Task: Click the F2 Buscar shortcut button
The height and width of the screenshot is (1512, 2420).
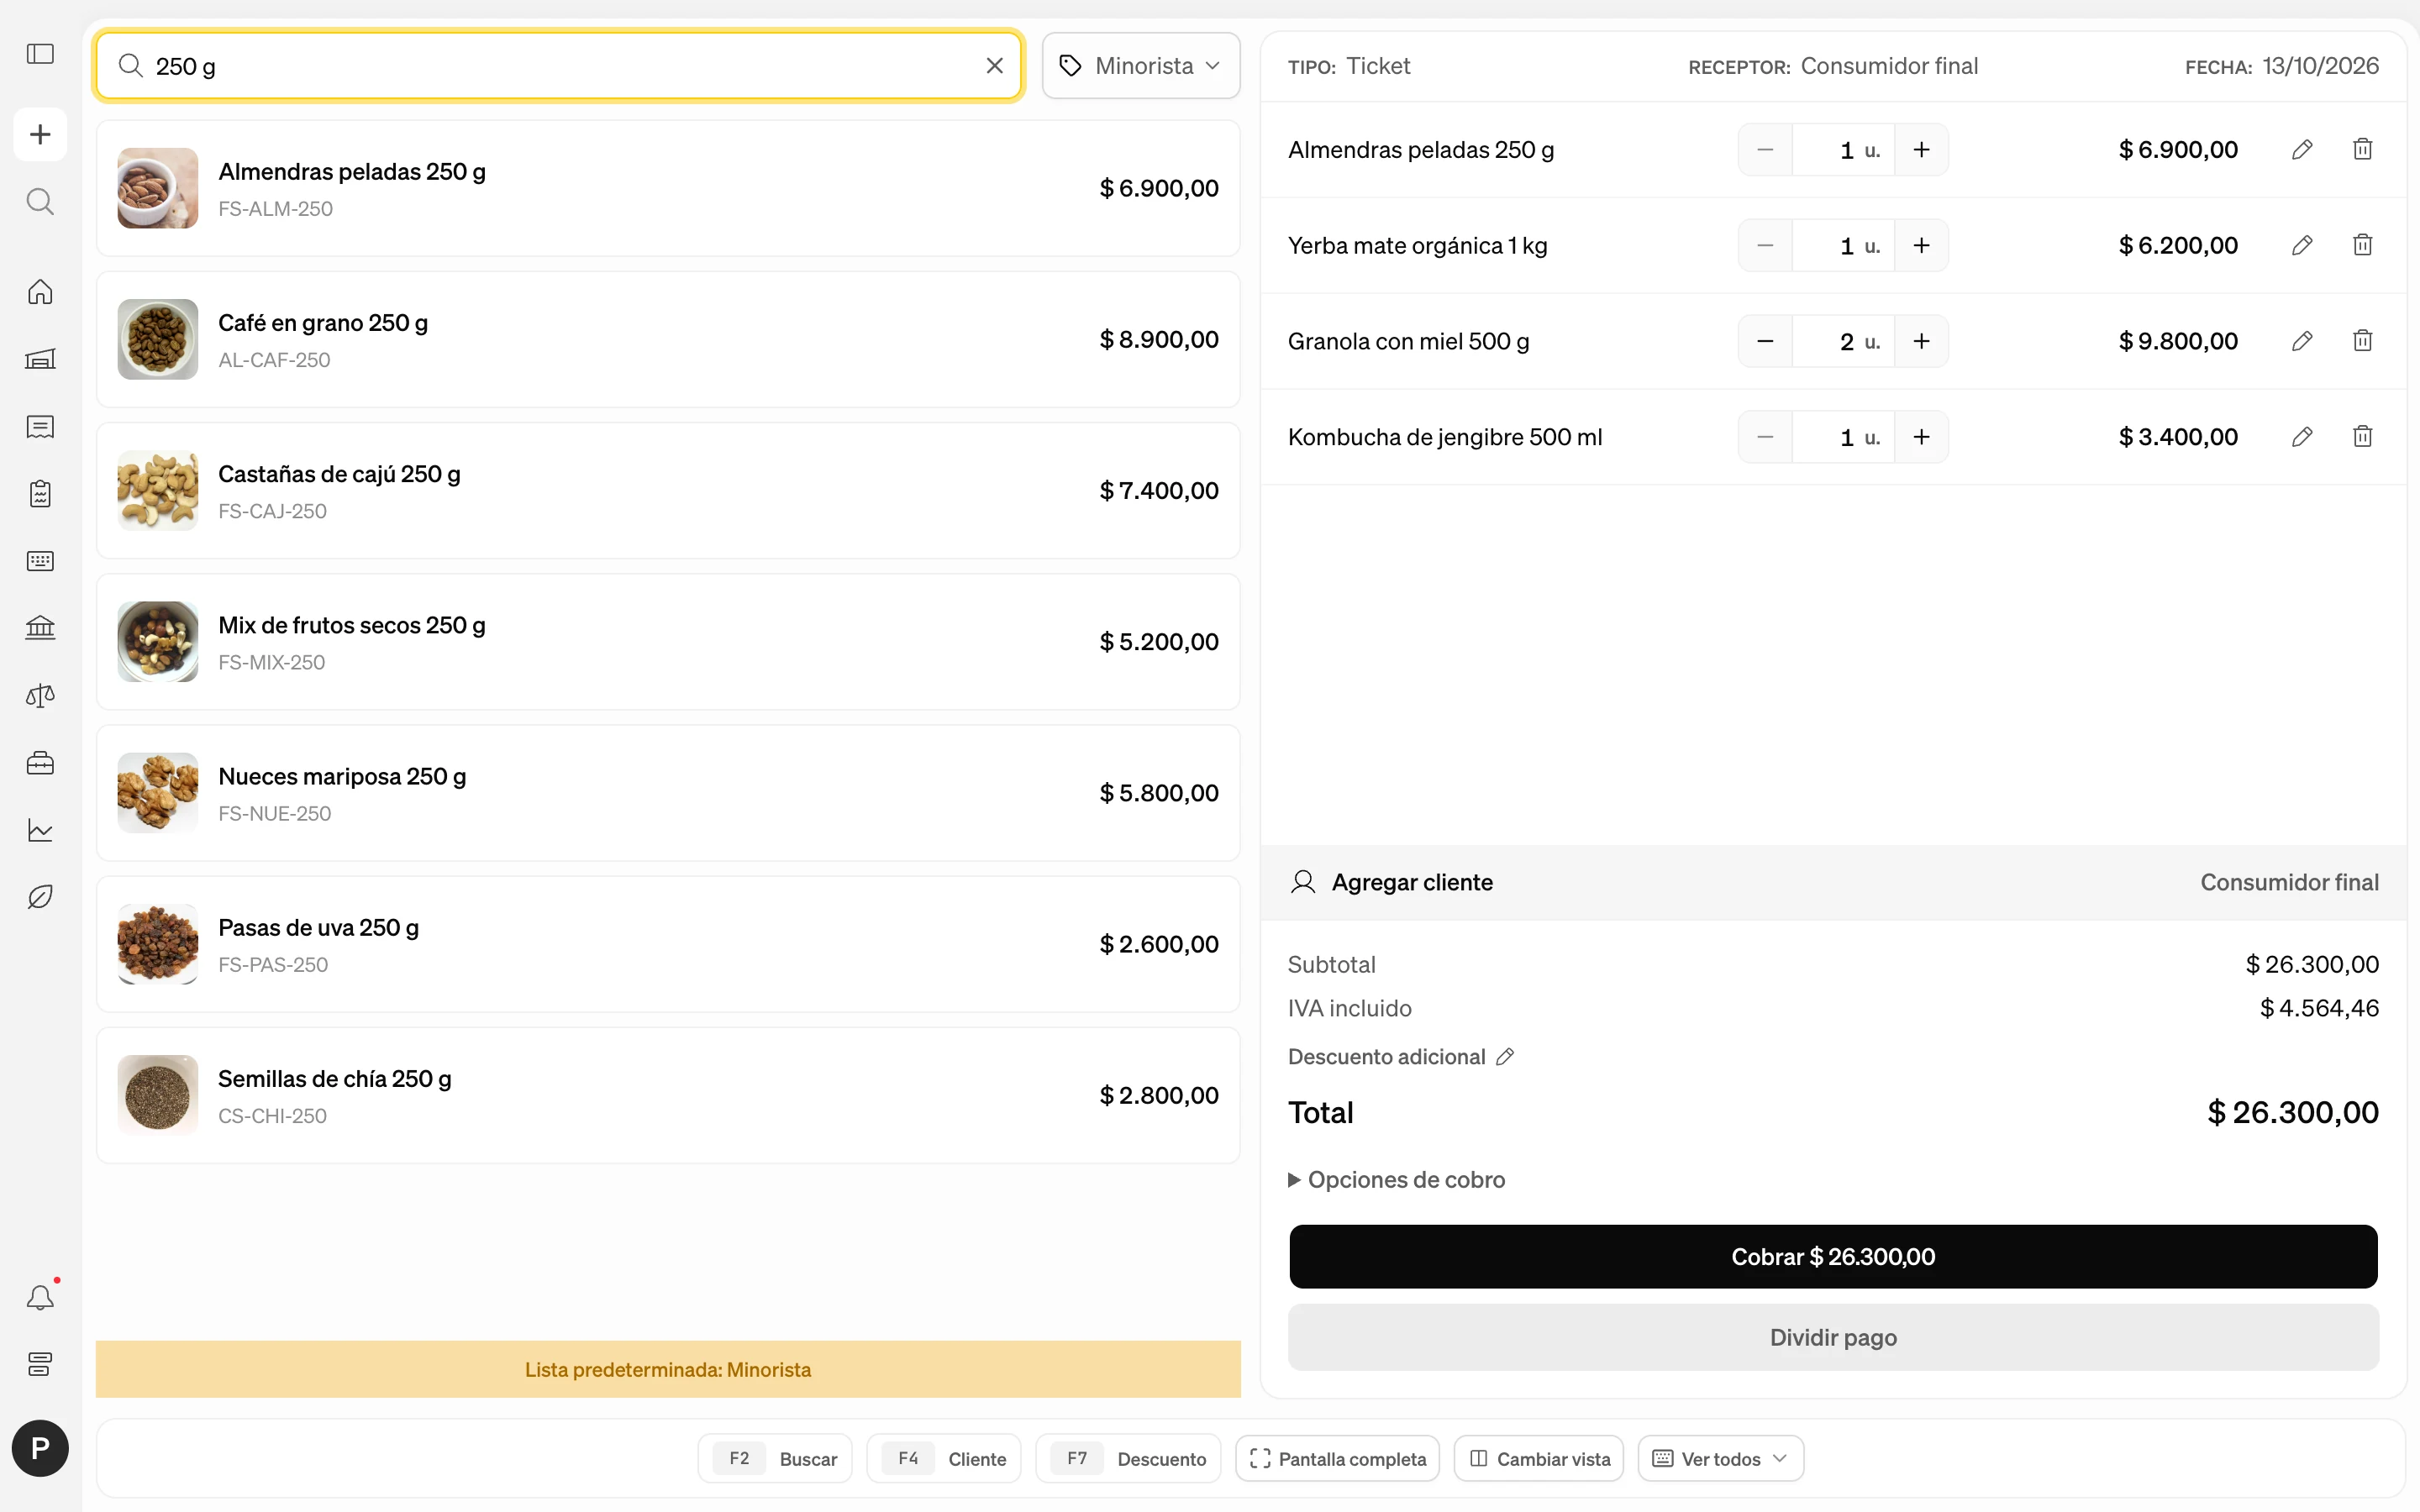Action: click(775, 1459)
